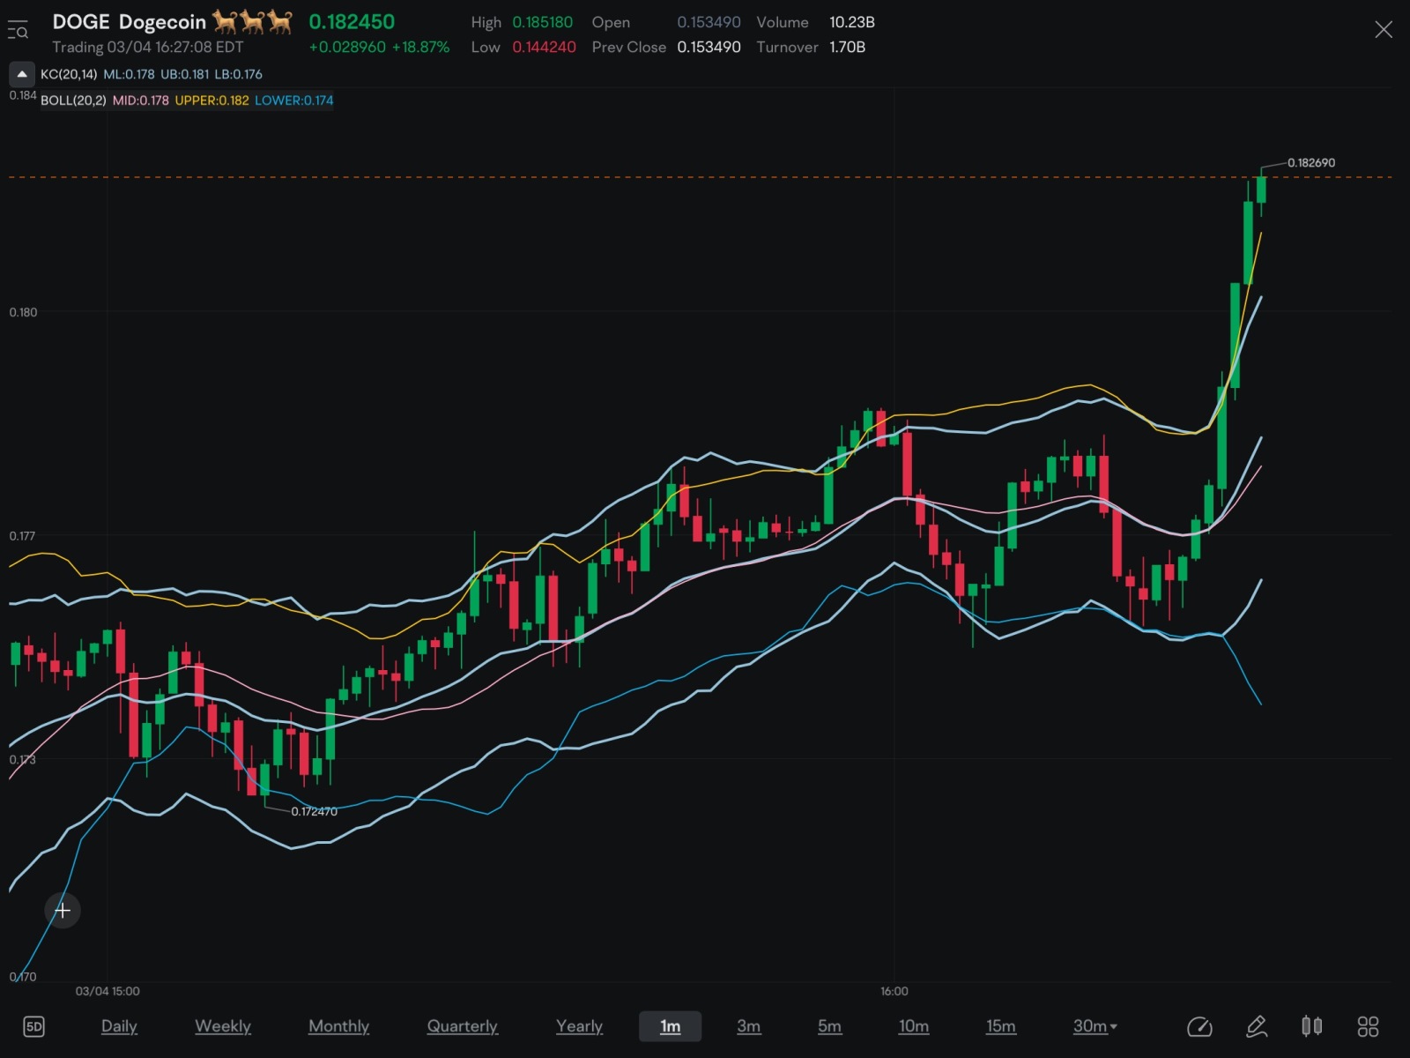The image size is (1410, 1058).
Task: Select the 5m interval tab
Action: (829, 1026)
